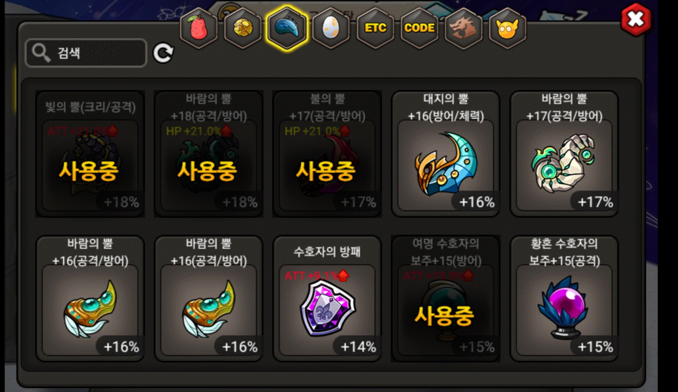Switch to the ETC tab
The height and width of the screenshot is (392, 678).
[375, 28]
